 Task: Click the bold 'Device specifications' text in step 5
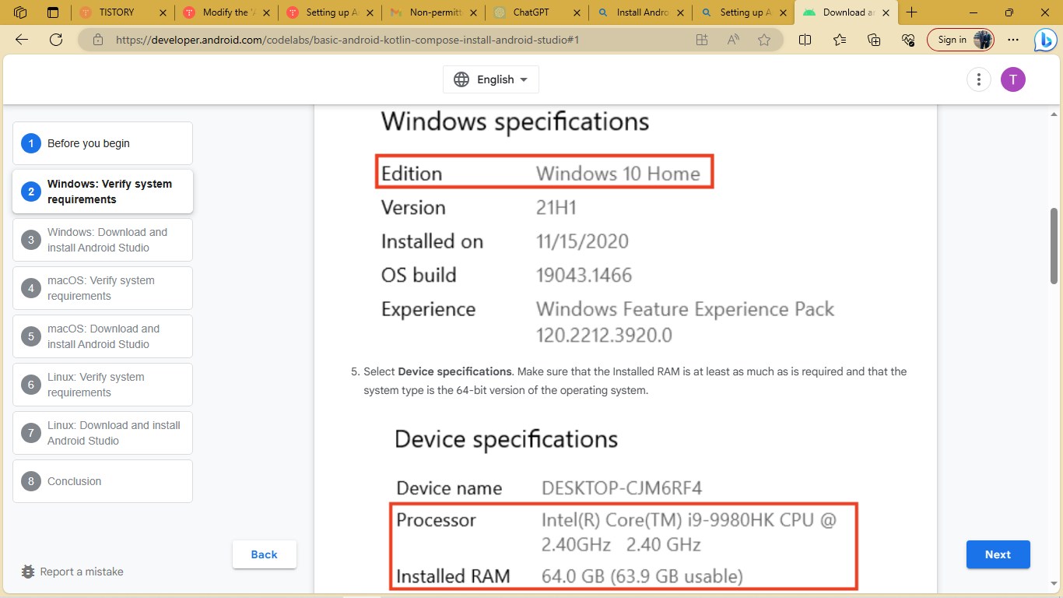pyautogui.click(x=455, y=371)
